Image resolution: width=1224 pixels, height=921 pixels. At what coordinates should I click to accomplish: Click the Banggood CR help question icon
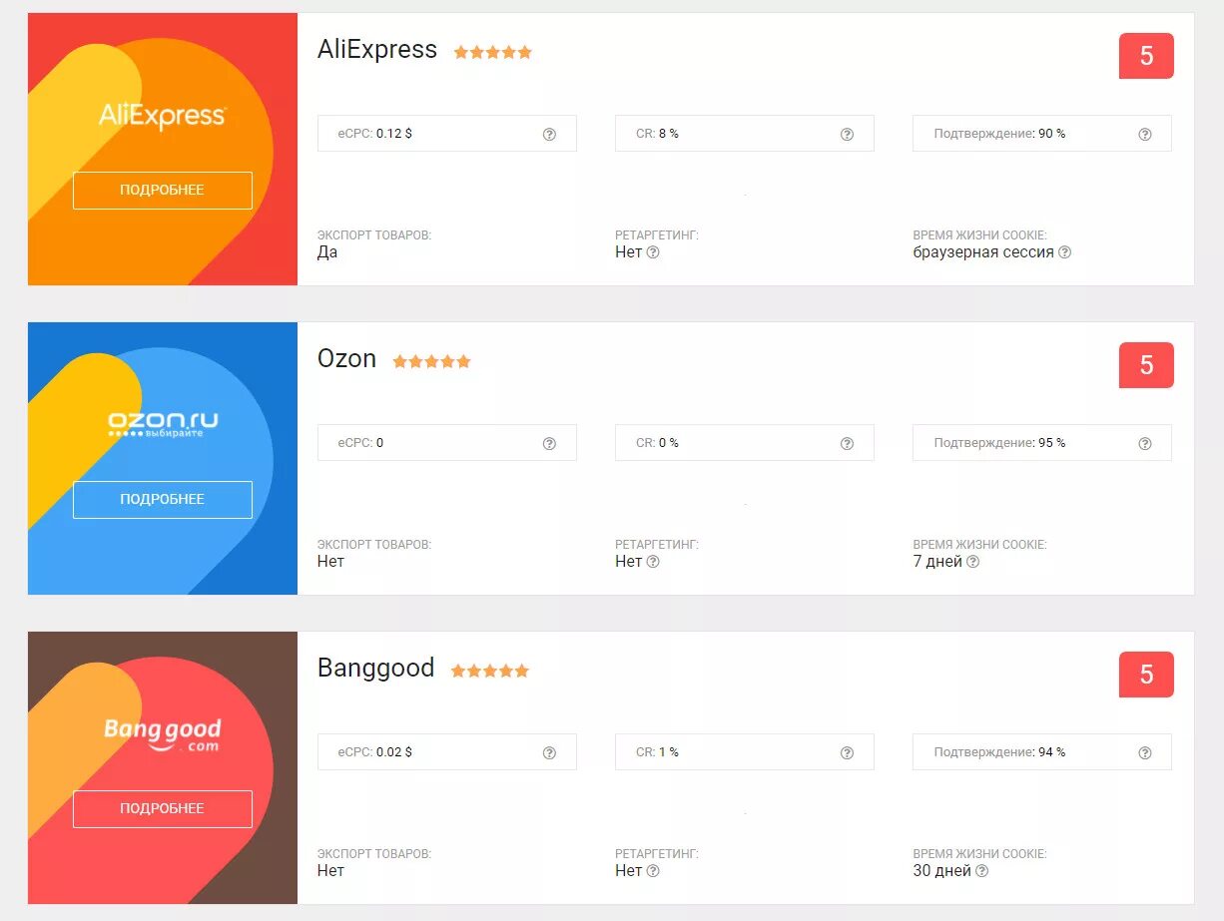847,752
